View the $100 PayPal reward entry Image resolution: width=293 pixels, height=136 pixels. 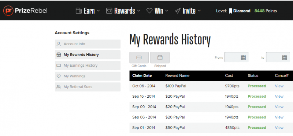tap(279, 86)
